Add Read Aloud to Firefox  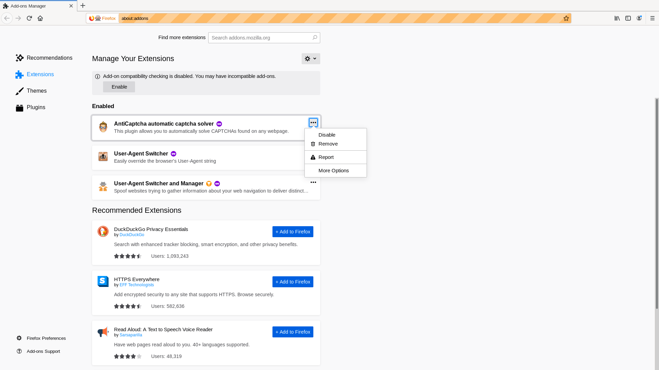click(293, 332)
